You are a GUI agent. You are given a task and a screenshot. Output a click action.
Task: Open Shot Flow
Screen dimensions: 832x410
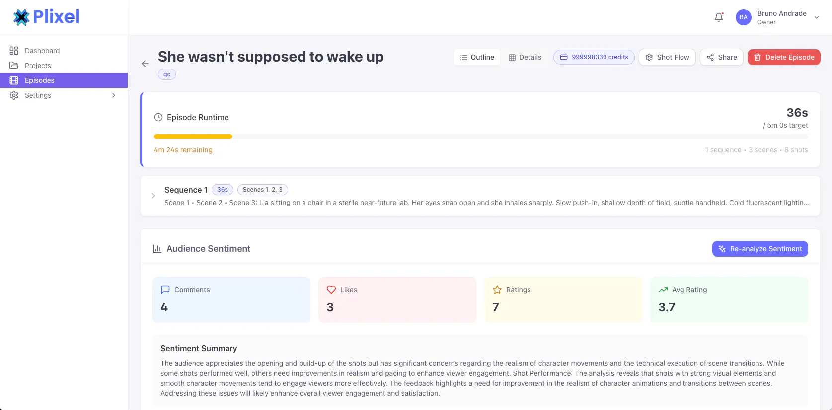point(667,57)
